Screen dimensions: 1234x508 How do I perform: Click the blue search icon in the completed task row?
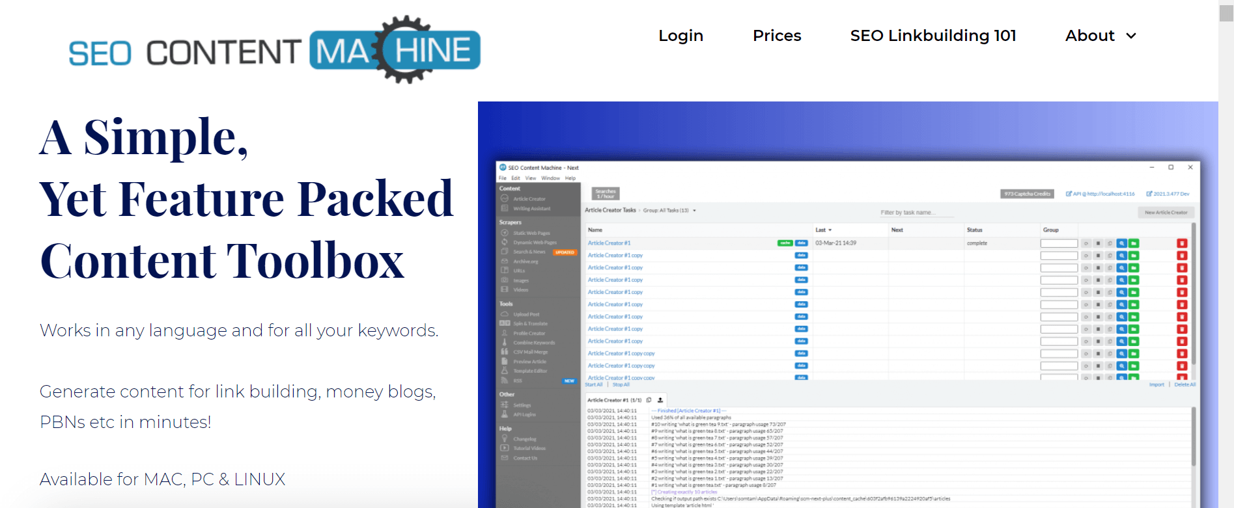(1121, 243)
